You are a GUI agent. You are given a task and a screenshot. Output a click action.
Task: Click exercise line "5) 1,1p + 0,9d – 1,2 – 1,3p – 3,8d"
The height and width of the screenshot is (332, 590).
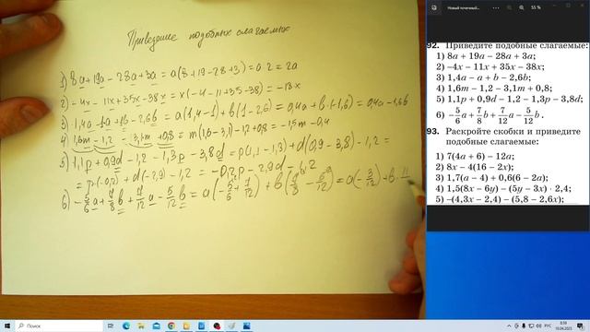[x=510, y=99]
